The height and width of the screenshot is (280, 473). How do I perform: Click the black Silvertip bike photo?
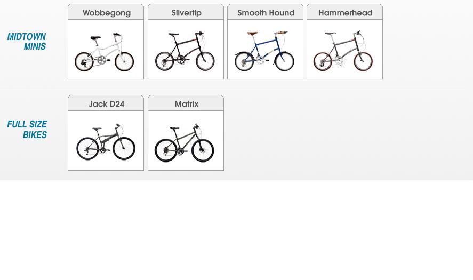(185, 51)
